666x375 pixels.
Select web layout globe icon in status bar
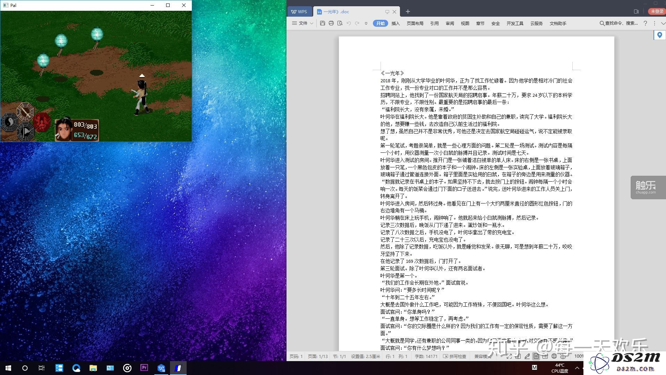pos(554,356)
